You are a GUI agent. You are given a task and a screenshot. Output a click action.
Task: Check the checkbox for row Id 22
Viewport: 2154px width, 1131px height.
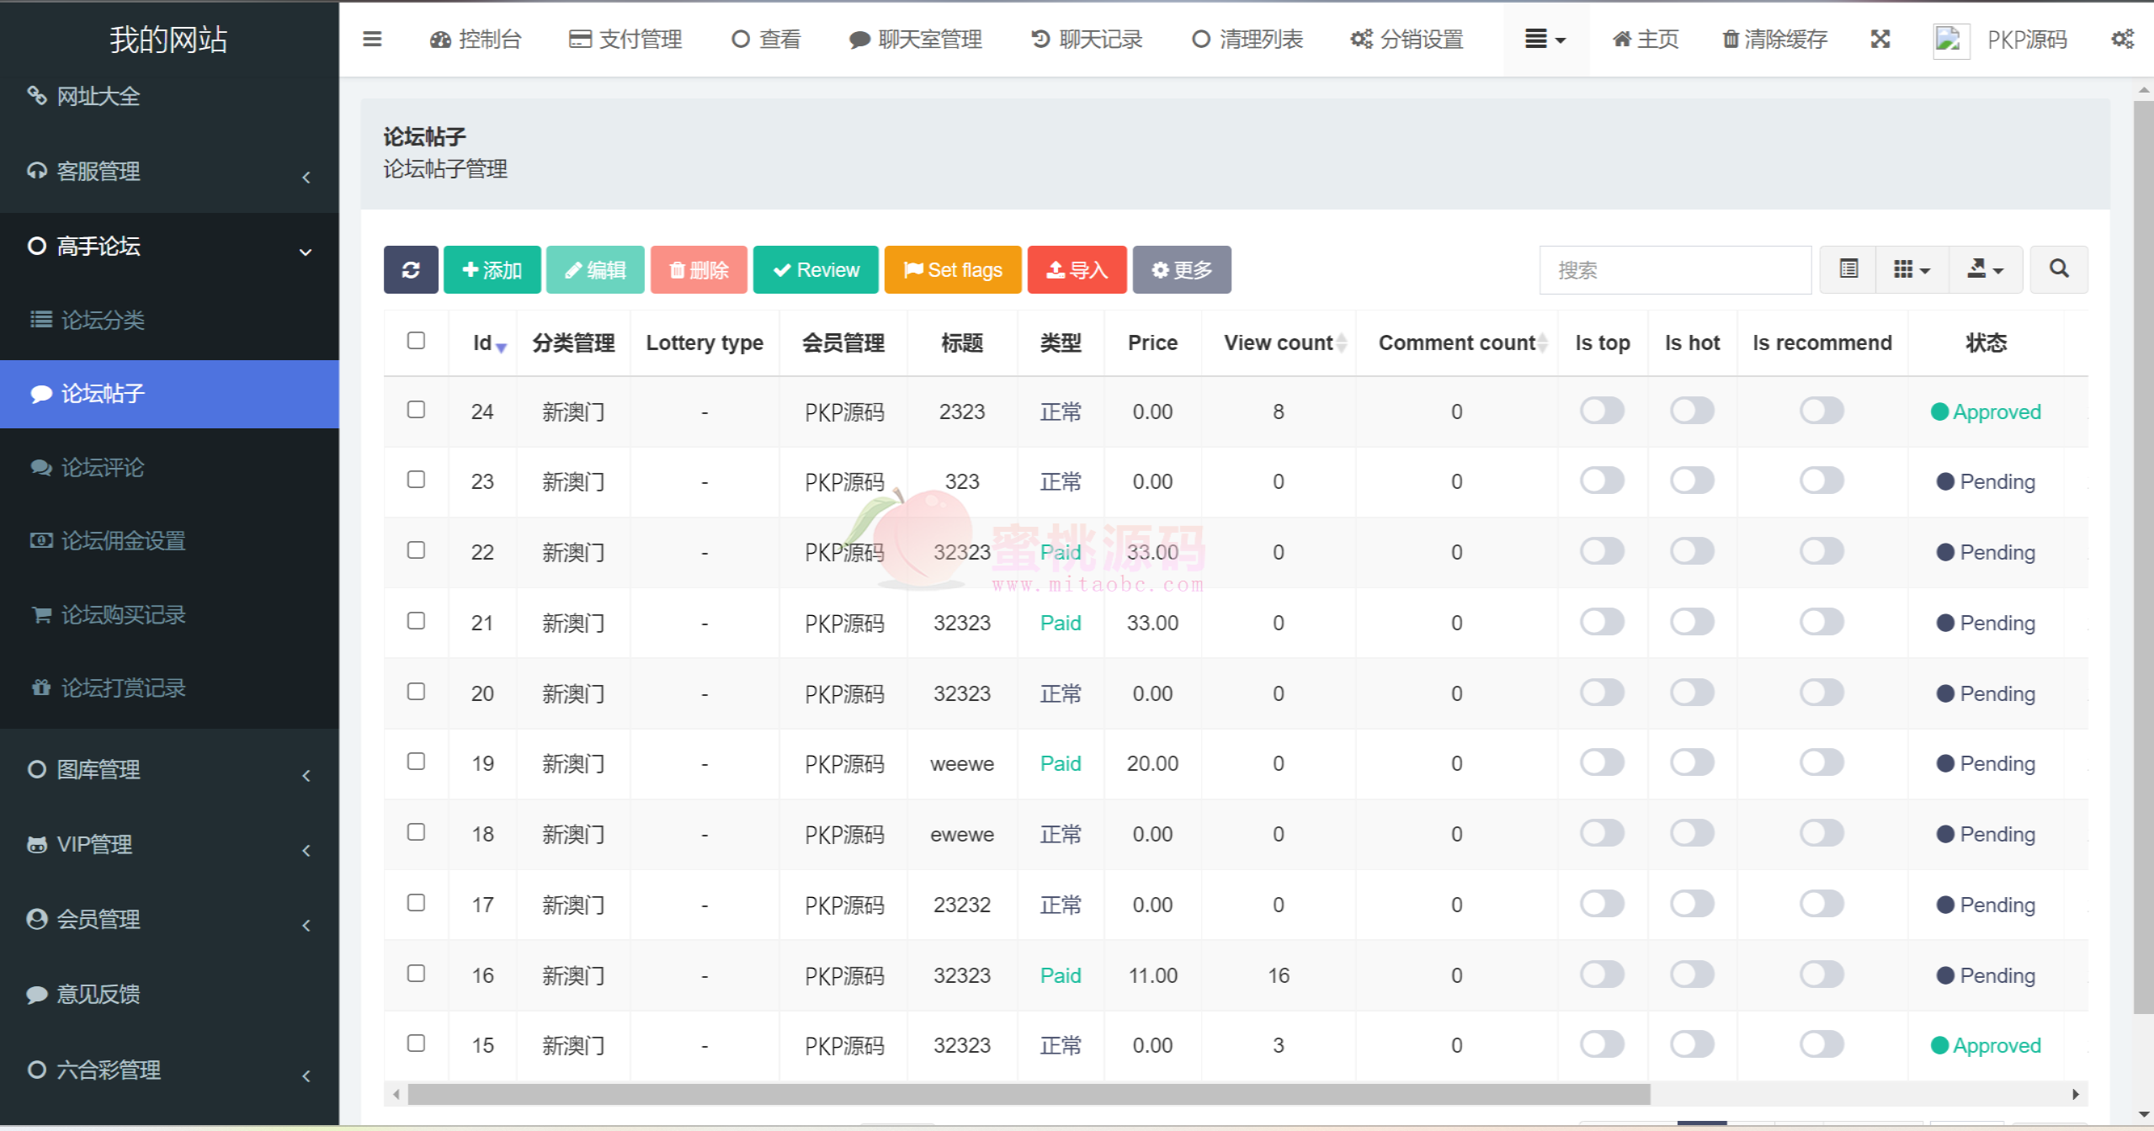416,550
